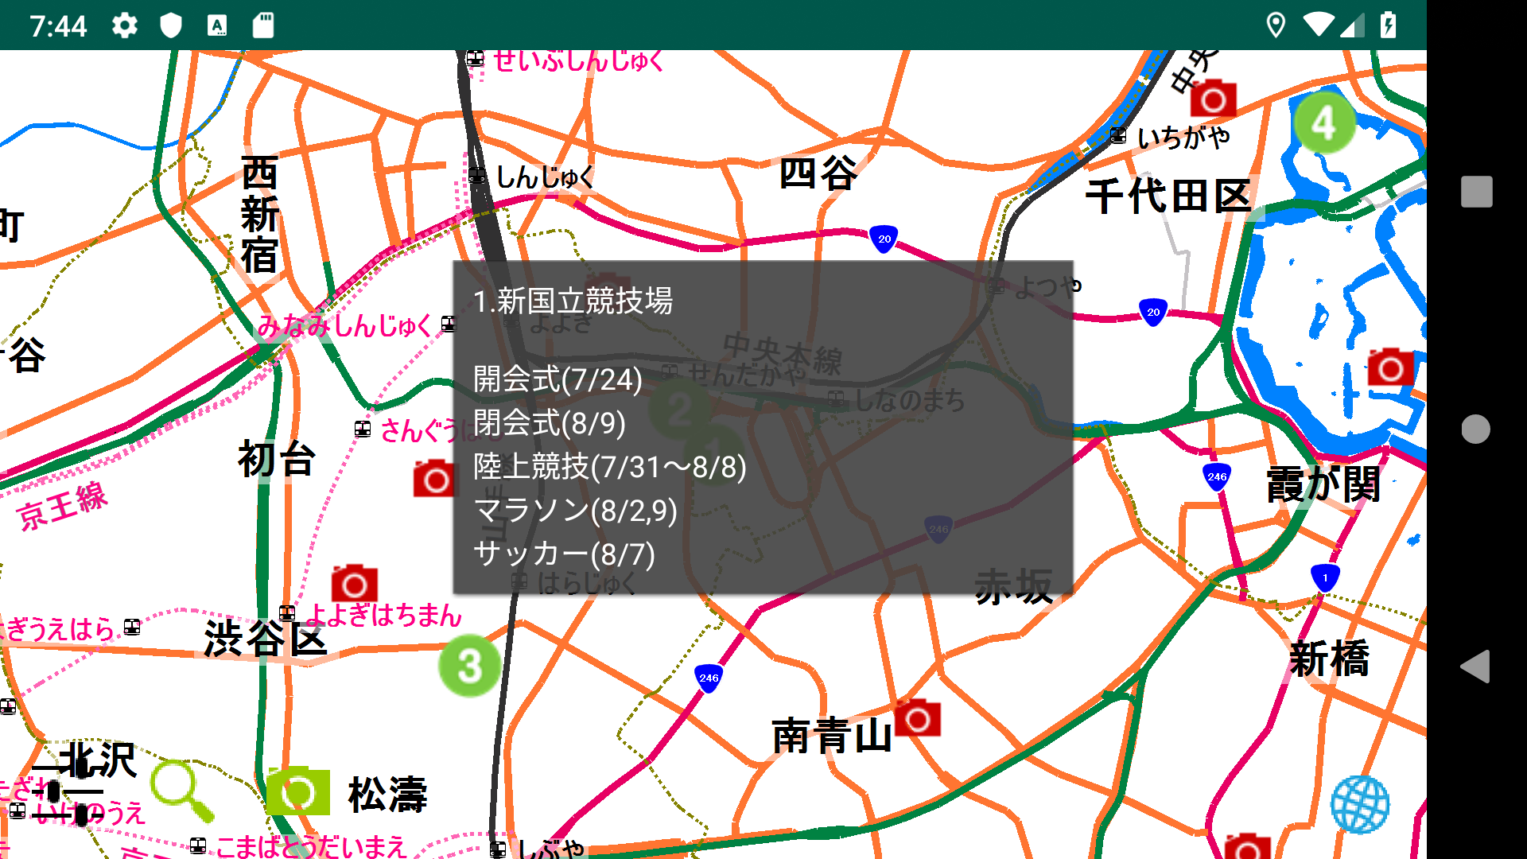
Task: Tap the popup title 1.新国立競技場
Action: (x=573, y=301)
